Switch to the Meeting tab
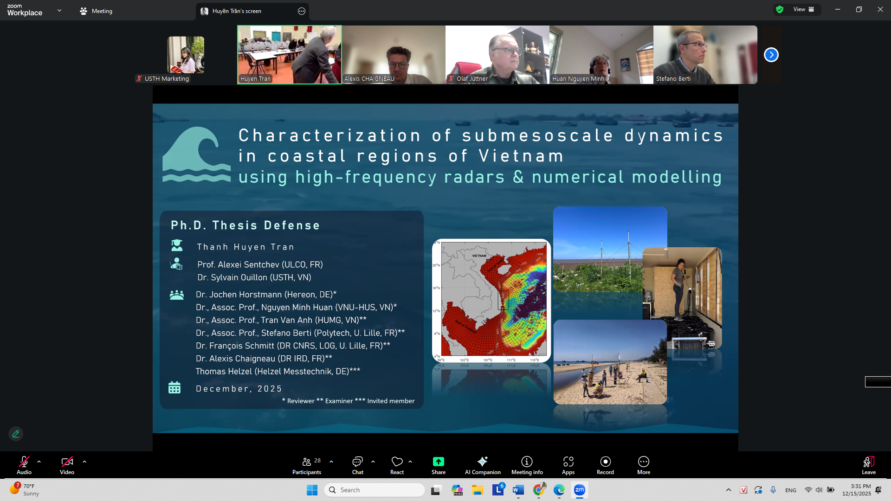891x501 pixels. 96,11
